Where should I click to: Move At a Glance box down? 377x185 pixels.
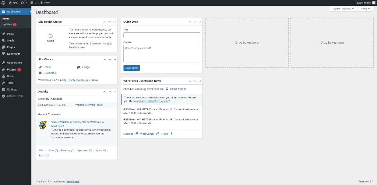pos(110,59)
